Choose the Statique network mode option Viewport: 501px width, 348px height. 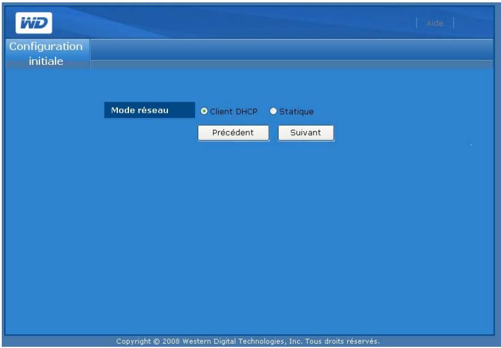pyautogui.click(x=273, y=111)
